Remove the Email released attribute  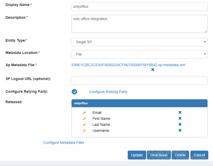coord(180,113)
